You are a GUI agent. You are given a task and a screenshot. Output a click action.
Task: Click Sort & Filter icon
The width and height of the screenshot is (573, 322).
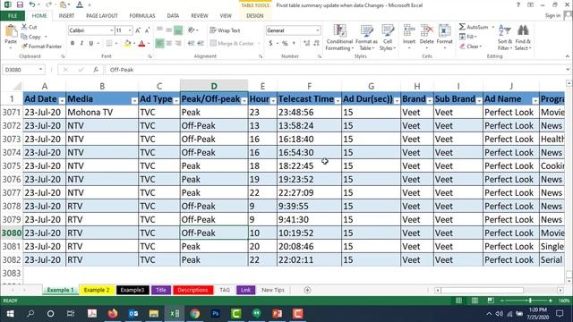505,30
